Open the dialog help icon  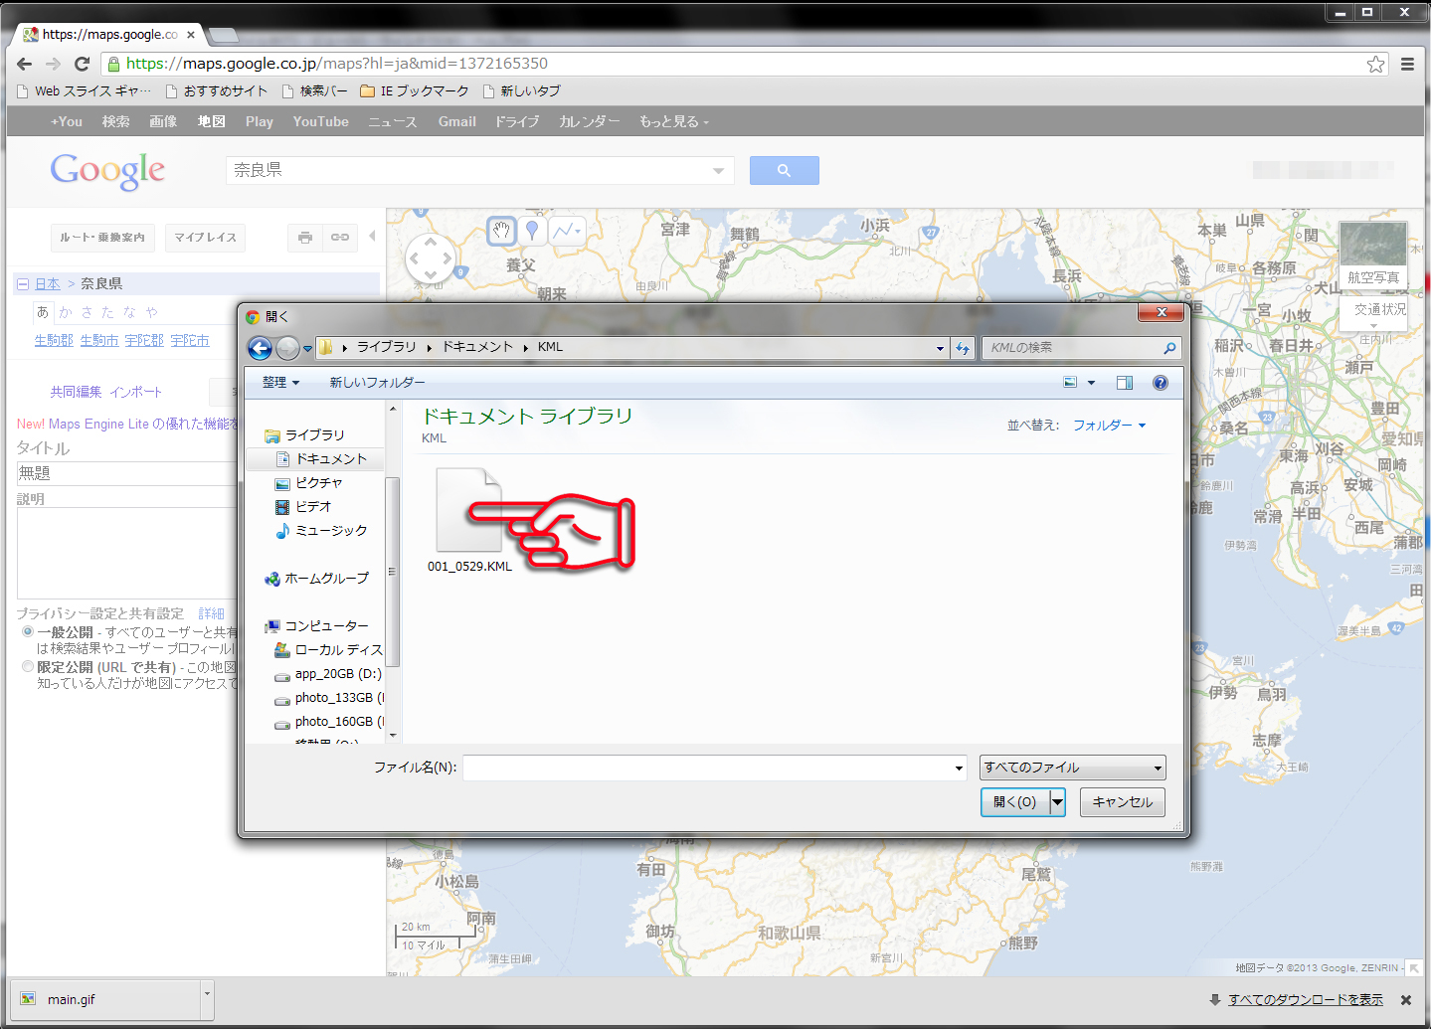coord(1160,383)
